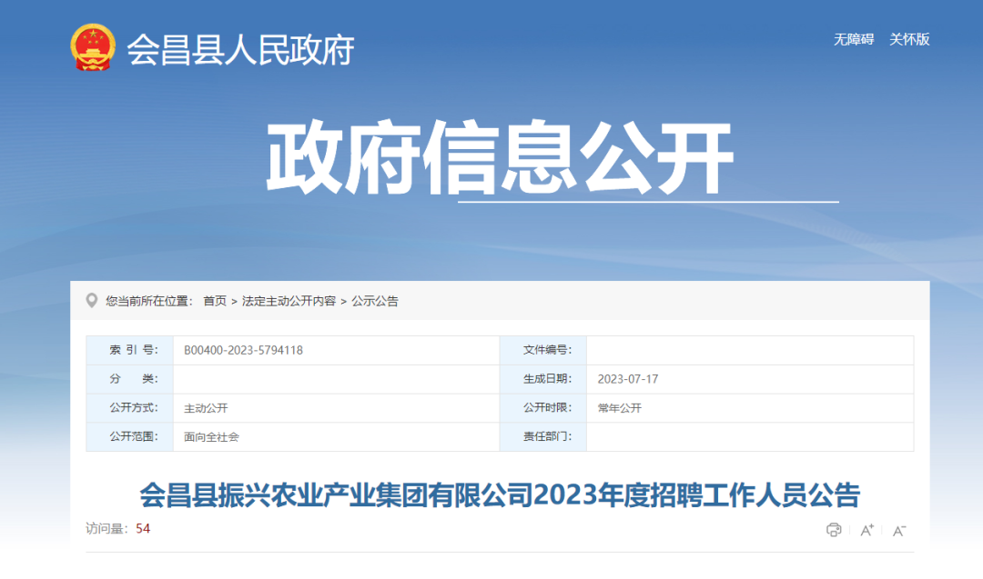Screen dimensions: 983x579
Task: Click the 公开时限 label cell
Action: pos(543,408)
